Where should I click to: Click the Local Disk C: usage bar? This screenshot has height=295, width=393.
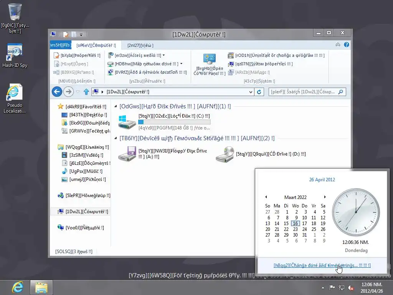(x=174, y=122)
